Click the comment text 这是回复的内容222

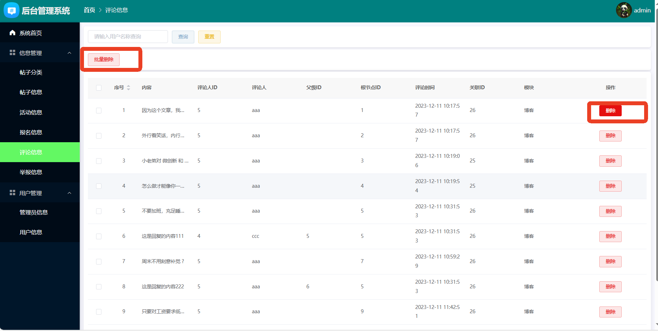163,287
